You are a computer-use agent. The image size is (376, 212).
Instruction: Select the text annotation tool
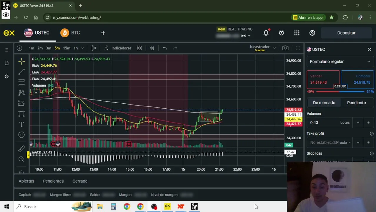click(x=21, y=124)
